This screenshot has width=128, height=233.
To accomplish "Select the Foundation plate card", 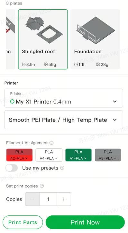I will click(95, 39).
